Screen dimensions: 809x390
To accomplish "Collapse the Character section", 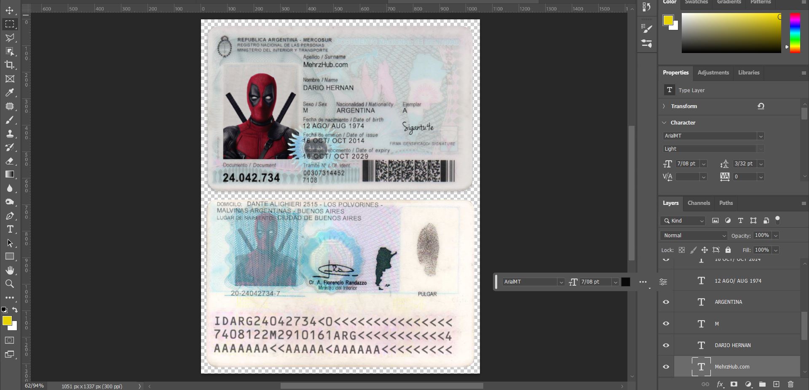I will pos(664,122).
